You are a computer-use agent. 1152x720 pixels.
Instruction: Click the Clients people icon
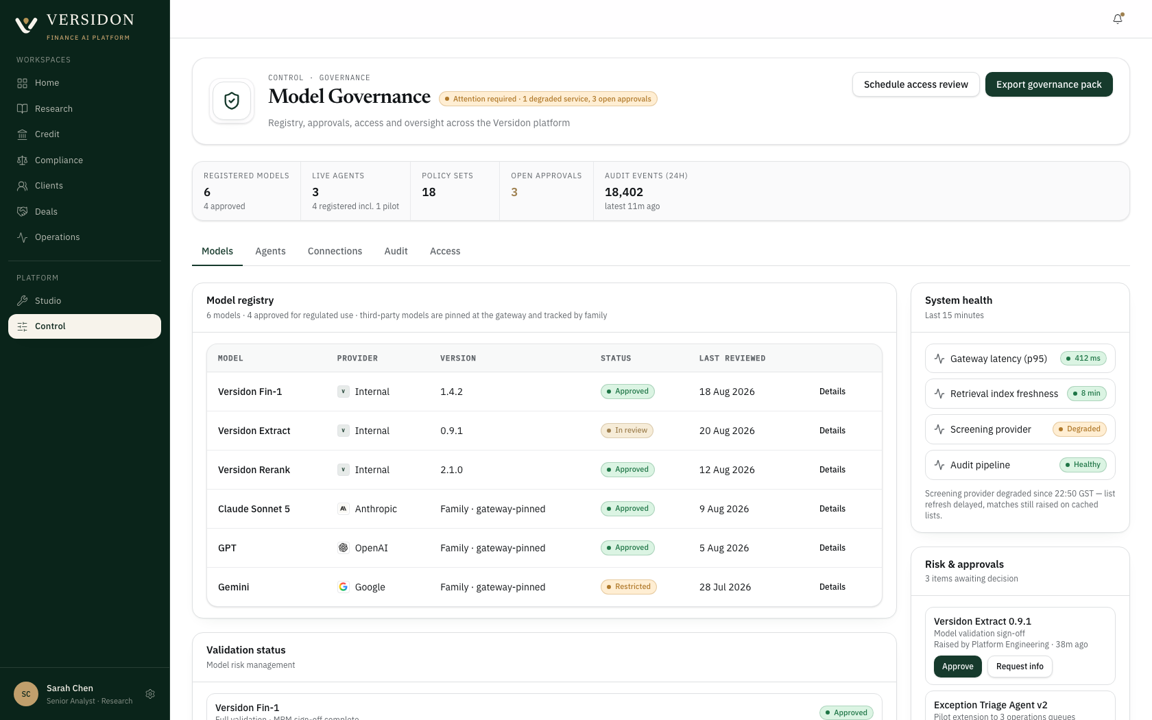pos(22,186)
